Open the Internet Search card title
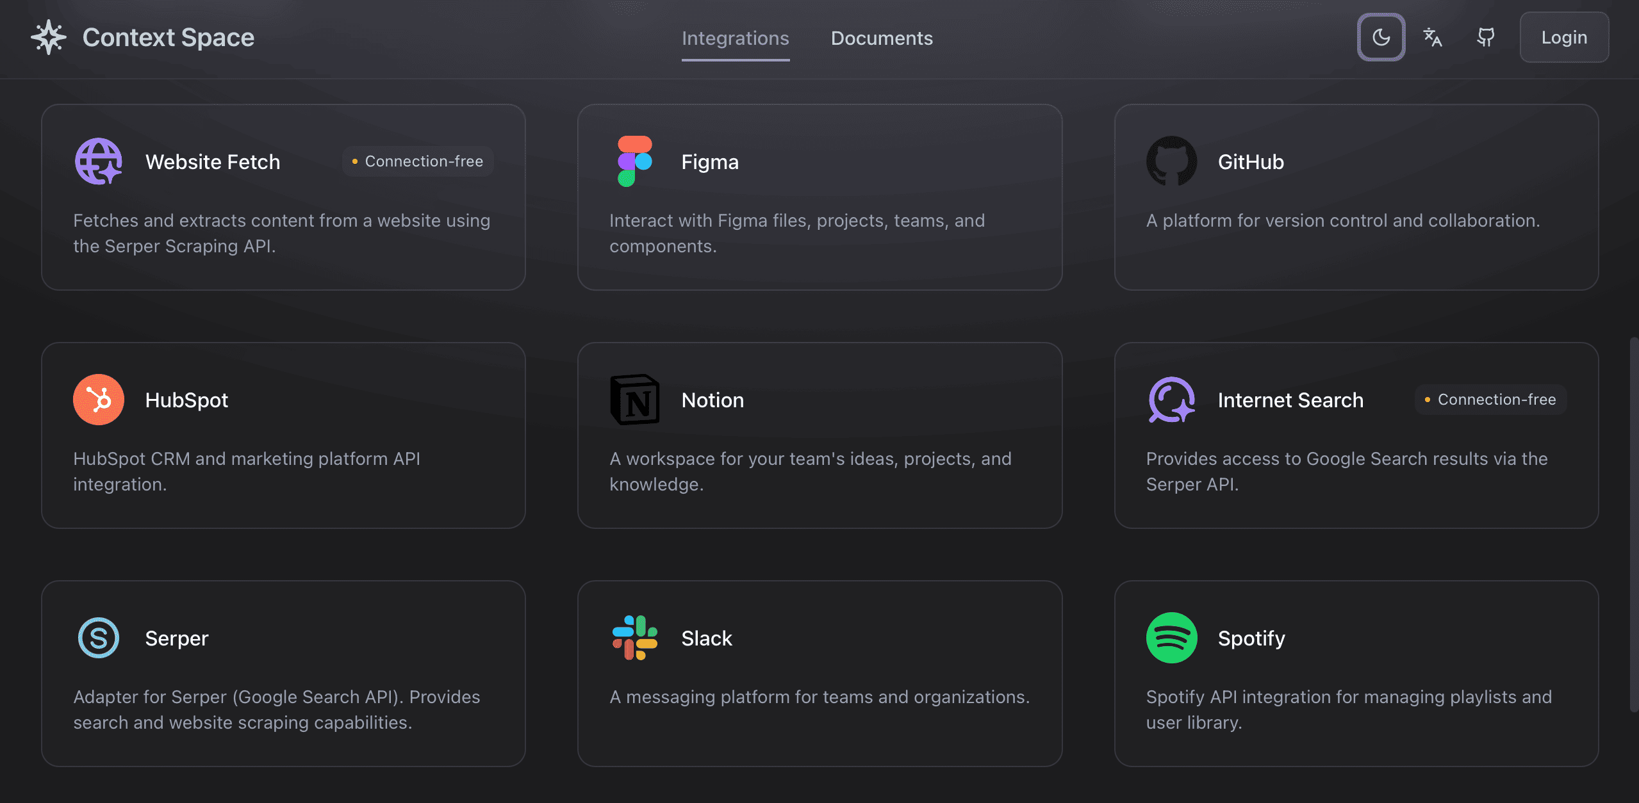This screenshot has height=803, width=1639. point(1290,400)
